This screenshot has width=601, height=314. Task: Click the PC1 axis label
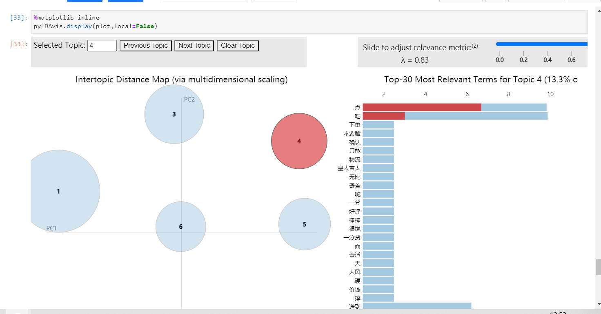51,228
